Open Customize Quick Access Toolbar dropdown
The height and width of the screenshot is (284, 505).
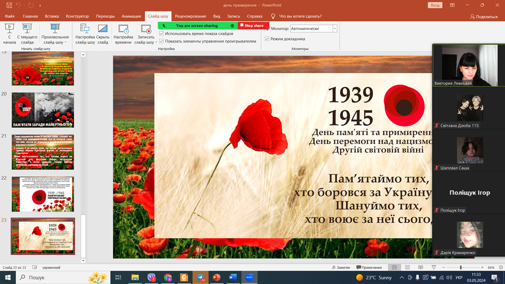tap(40, 6)
